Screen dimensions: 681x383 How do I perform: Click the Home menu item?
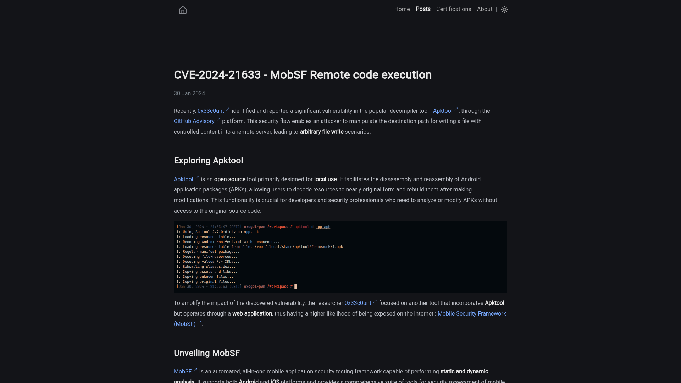point(402,9)
